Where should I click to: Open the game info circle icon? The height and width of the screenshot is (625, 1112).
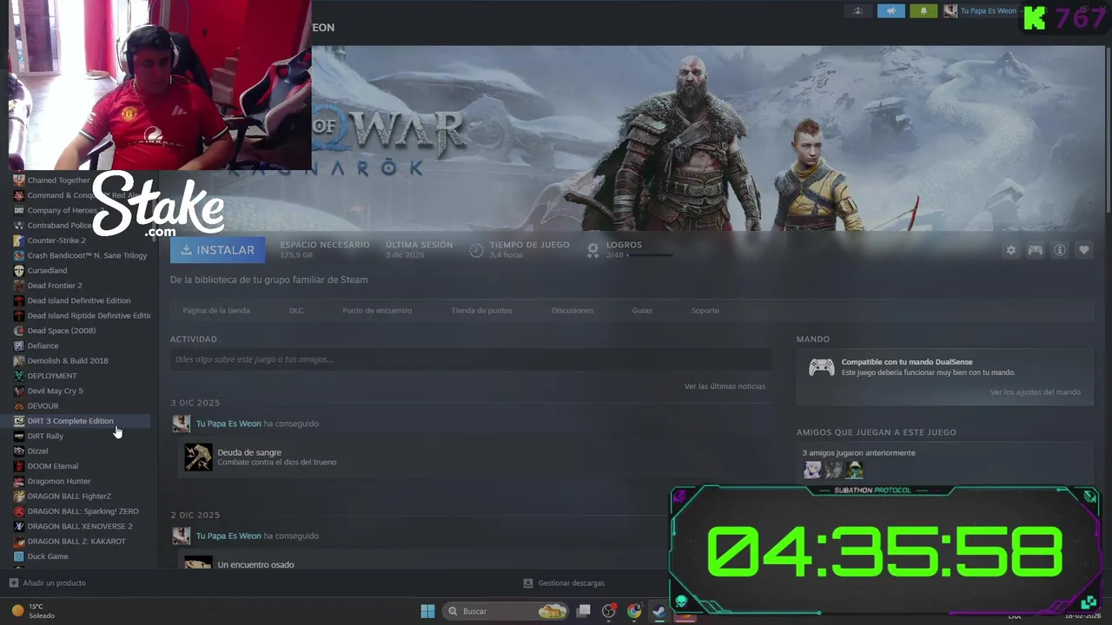(x=1060, y=250)
